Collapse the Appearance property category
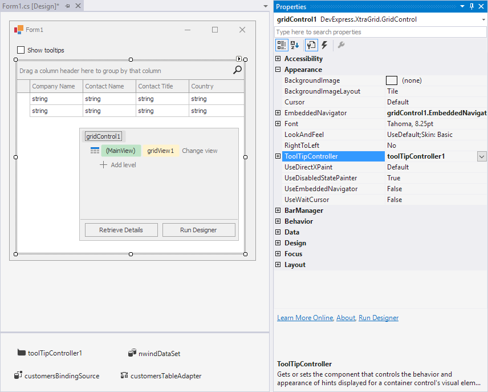The height and width of the screenshot is (392, 488). click(278, 70)
